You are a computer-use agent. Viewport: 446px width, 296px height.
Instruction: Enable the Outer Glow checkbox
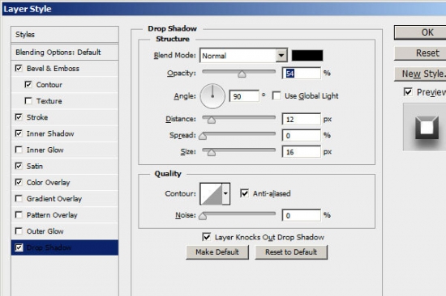[19, 231]
